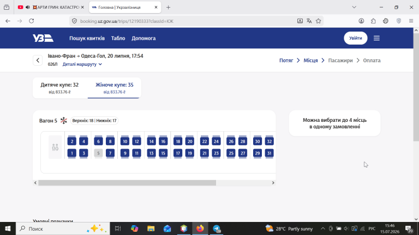Screen dimensions: 419x235
Task: Open the hamburger menu in site header
Action: click(376, 38)
